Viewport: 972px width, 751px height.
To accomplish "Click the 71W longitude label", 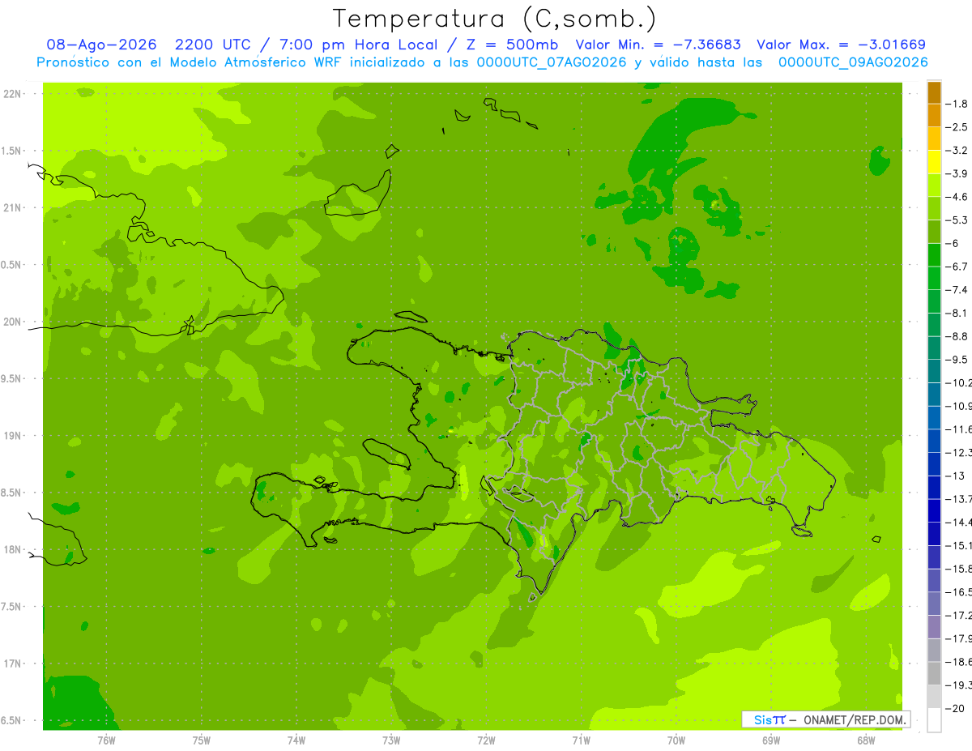I will click(581, 740).
